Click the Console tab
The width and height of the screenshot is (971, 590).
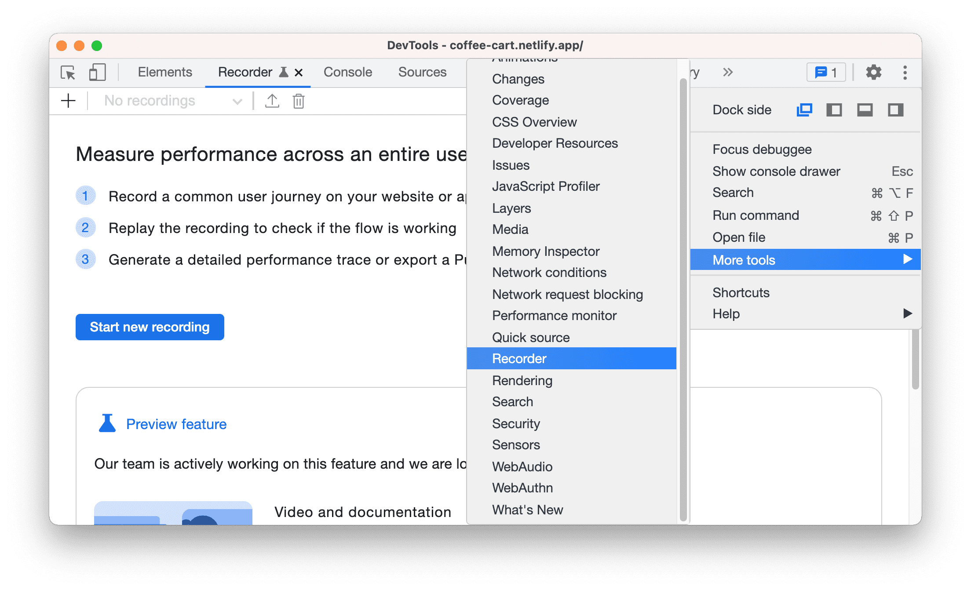(347, 72)
